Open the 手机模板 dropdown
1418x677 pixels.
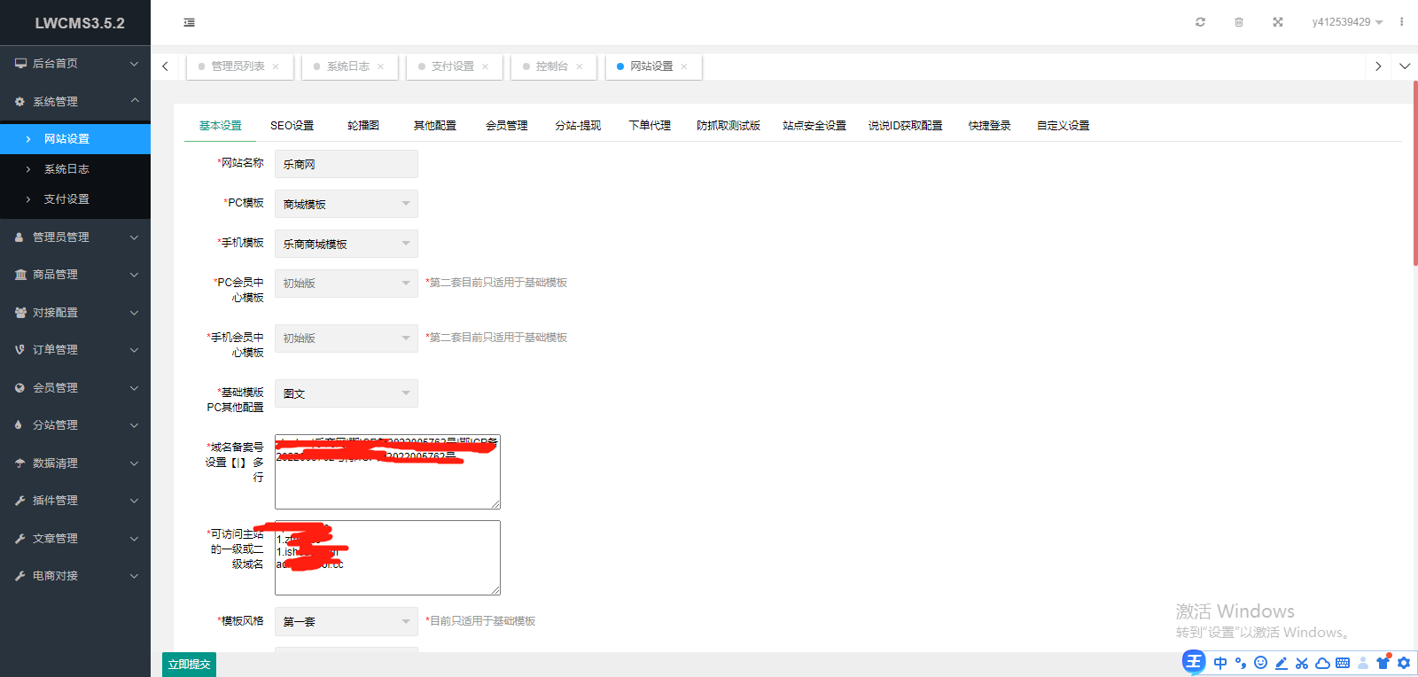point(346,244)
